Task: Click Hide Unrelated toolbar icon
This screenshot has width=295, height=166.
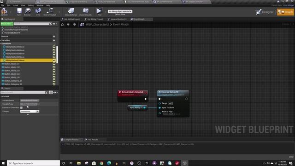Action: pyautogui.click(x=49, y=12)
